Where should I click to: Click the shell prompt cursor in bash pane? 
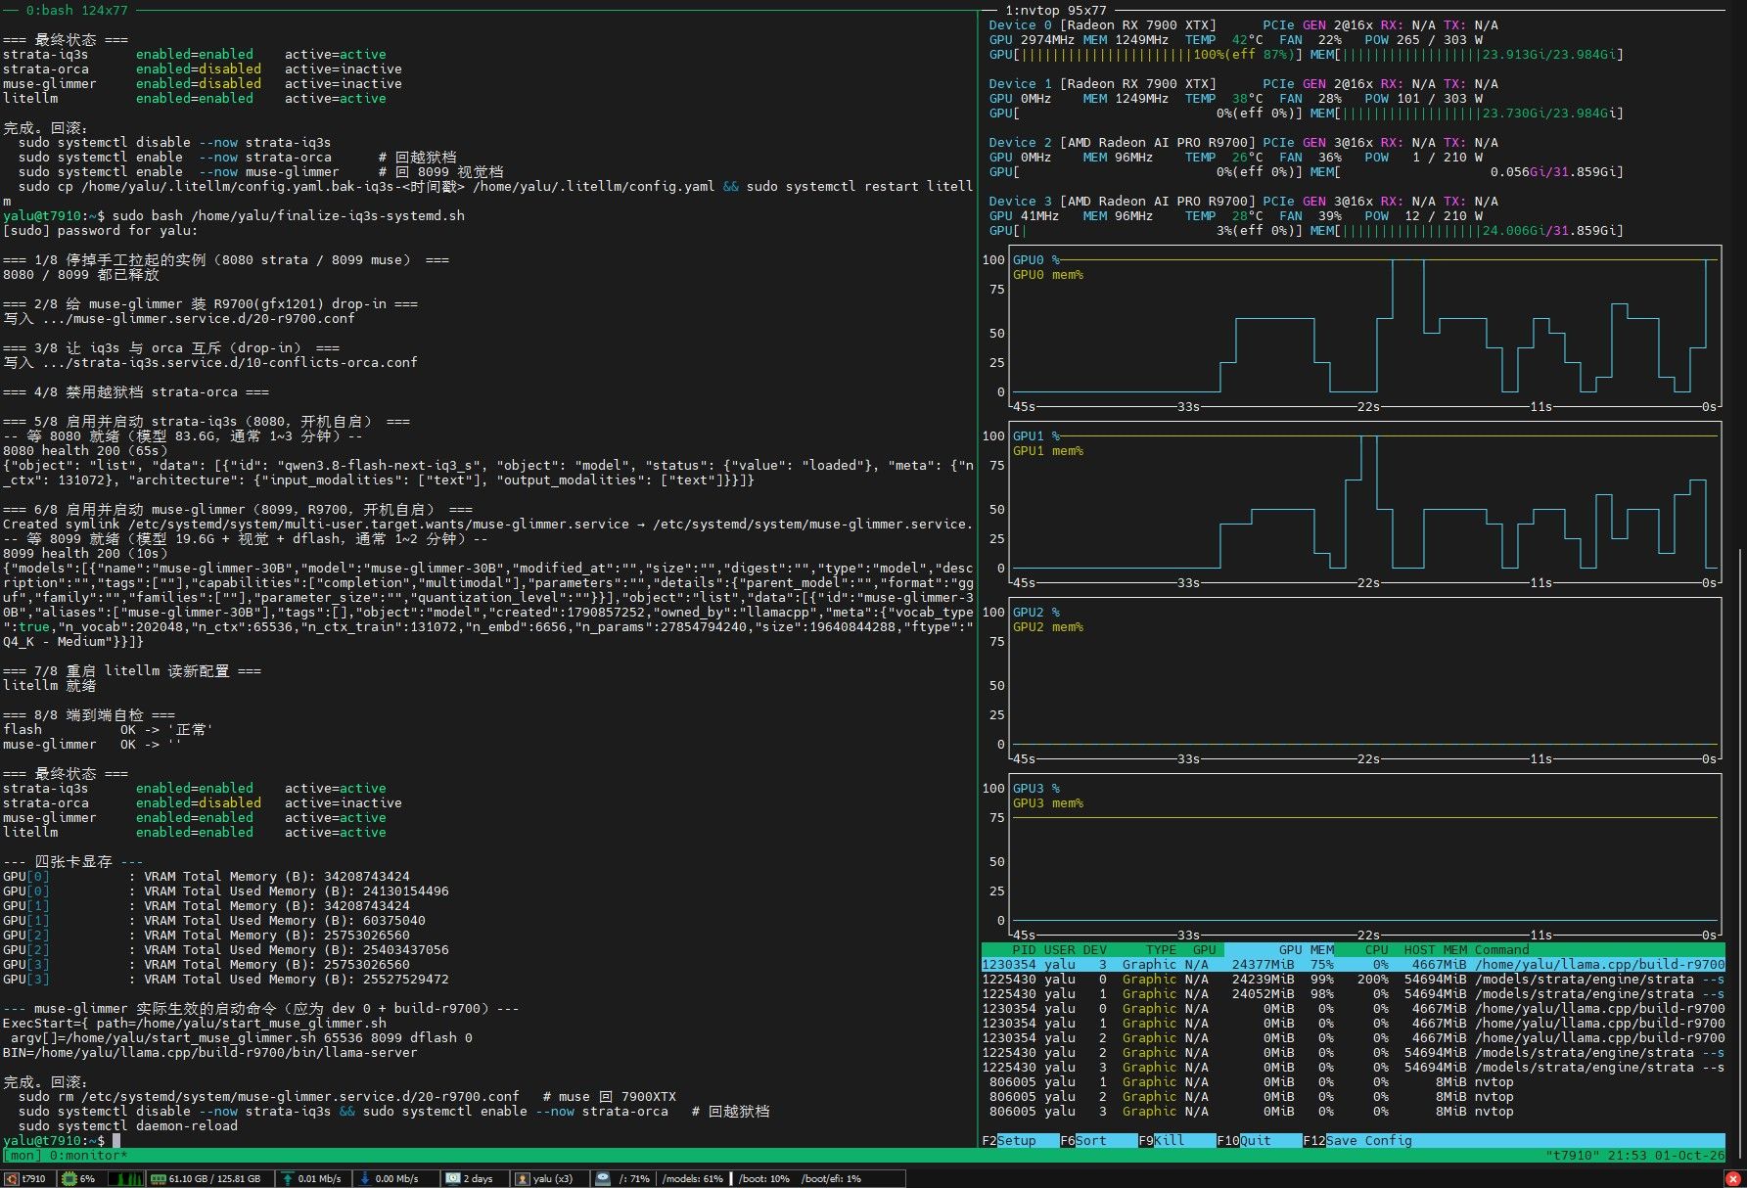116,1140
